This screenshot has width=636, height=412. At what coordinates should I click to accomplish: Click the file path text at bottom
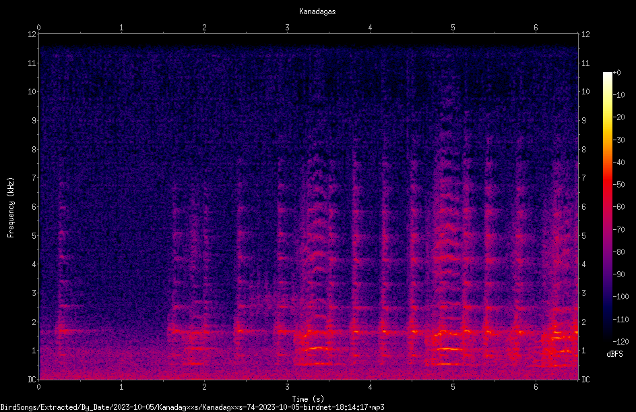click(x=192, y=407)
